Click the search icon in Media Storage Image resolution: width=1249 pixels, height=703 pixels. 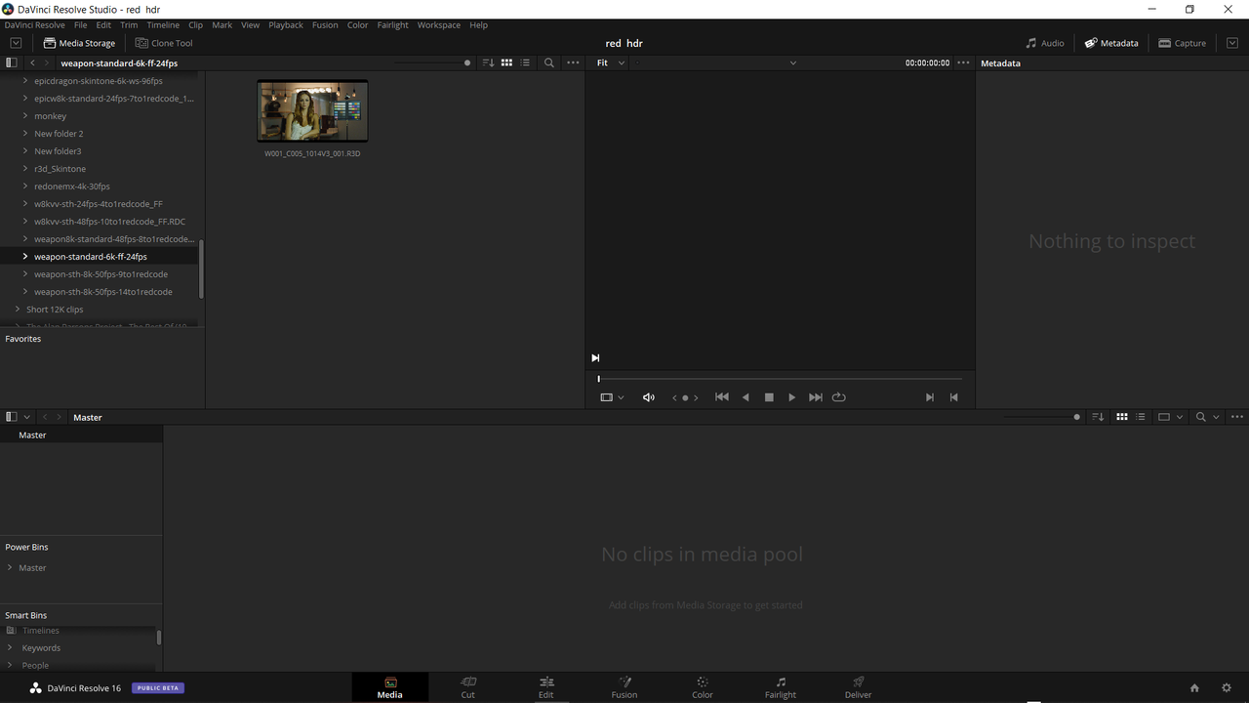549,62
